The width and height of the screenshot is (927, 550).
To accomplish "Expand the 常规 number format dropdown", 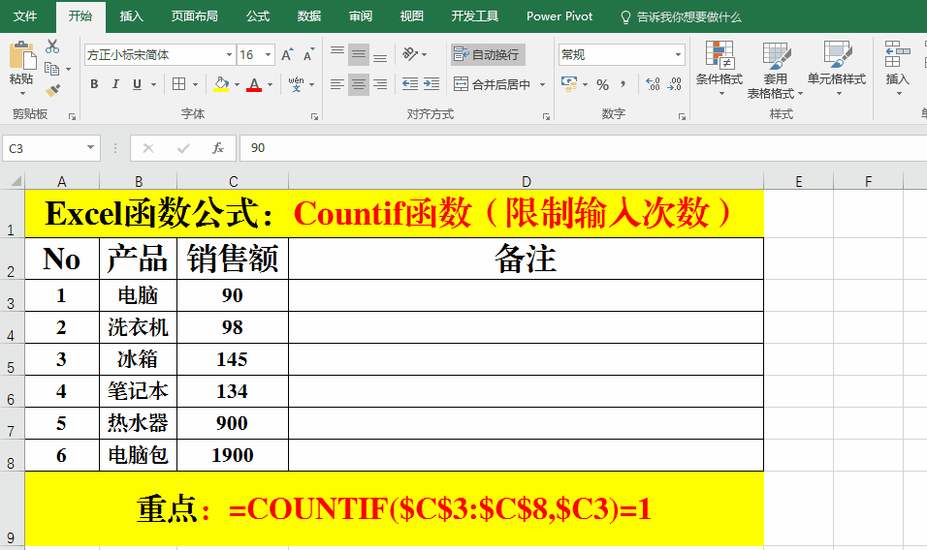I will point(678,55).
